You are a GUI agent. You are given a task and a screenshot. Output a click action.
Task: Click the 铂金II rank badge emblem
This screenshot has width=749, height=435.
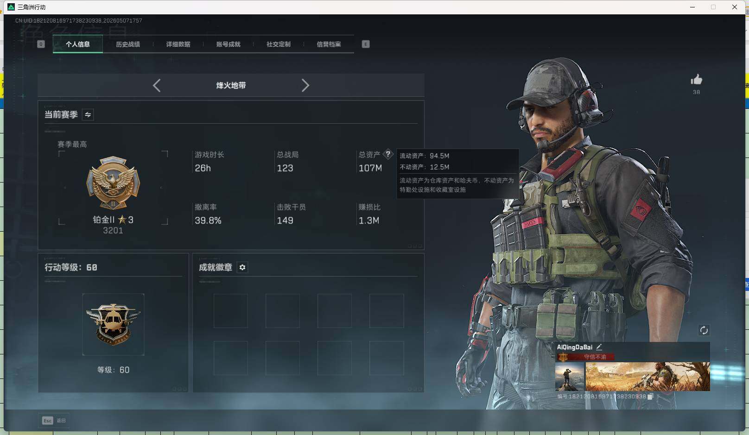point(113,183)
